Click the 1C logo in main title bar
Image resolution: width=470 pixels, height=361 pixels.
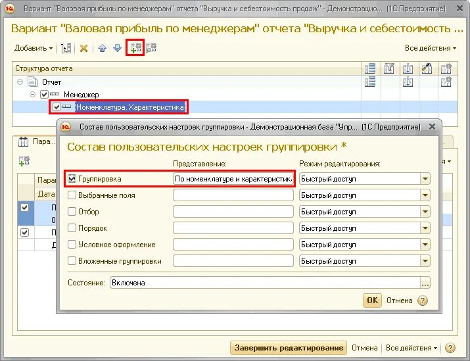11,9
